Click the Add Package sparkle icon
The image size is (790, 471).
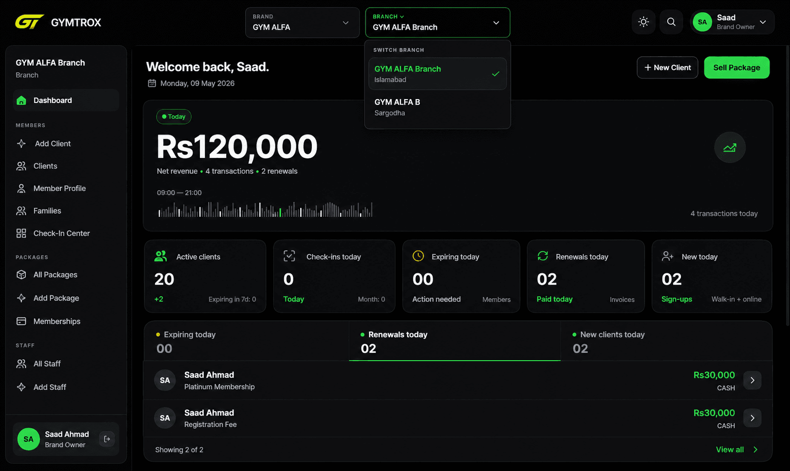21,298
